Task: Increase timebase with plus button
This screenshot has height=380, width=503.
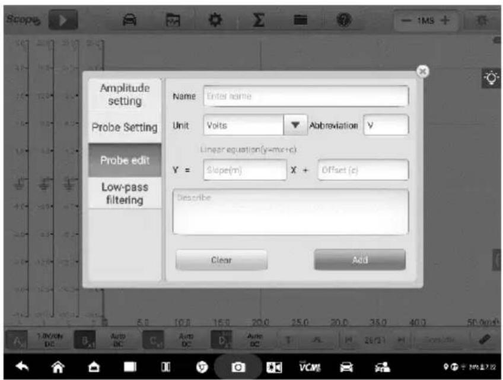Action: [445, 21]
